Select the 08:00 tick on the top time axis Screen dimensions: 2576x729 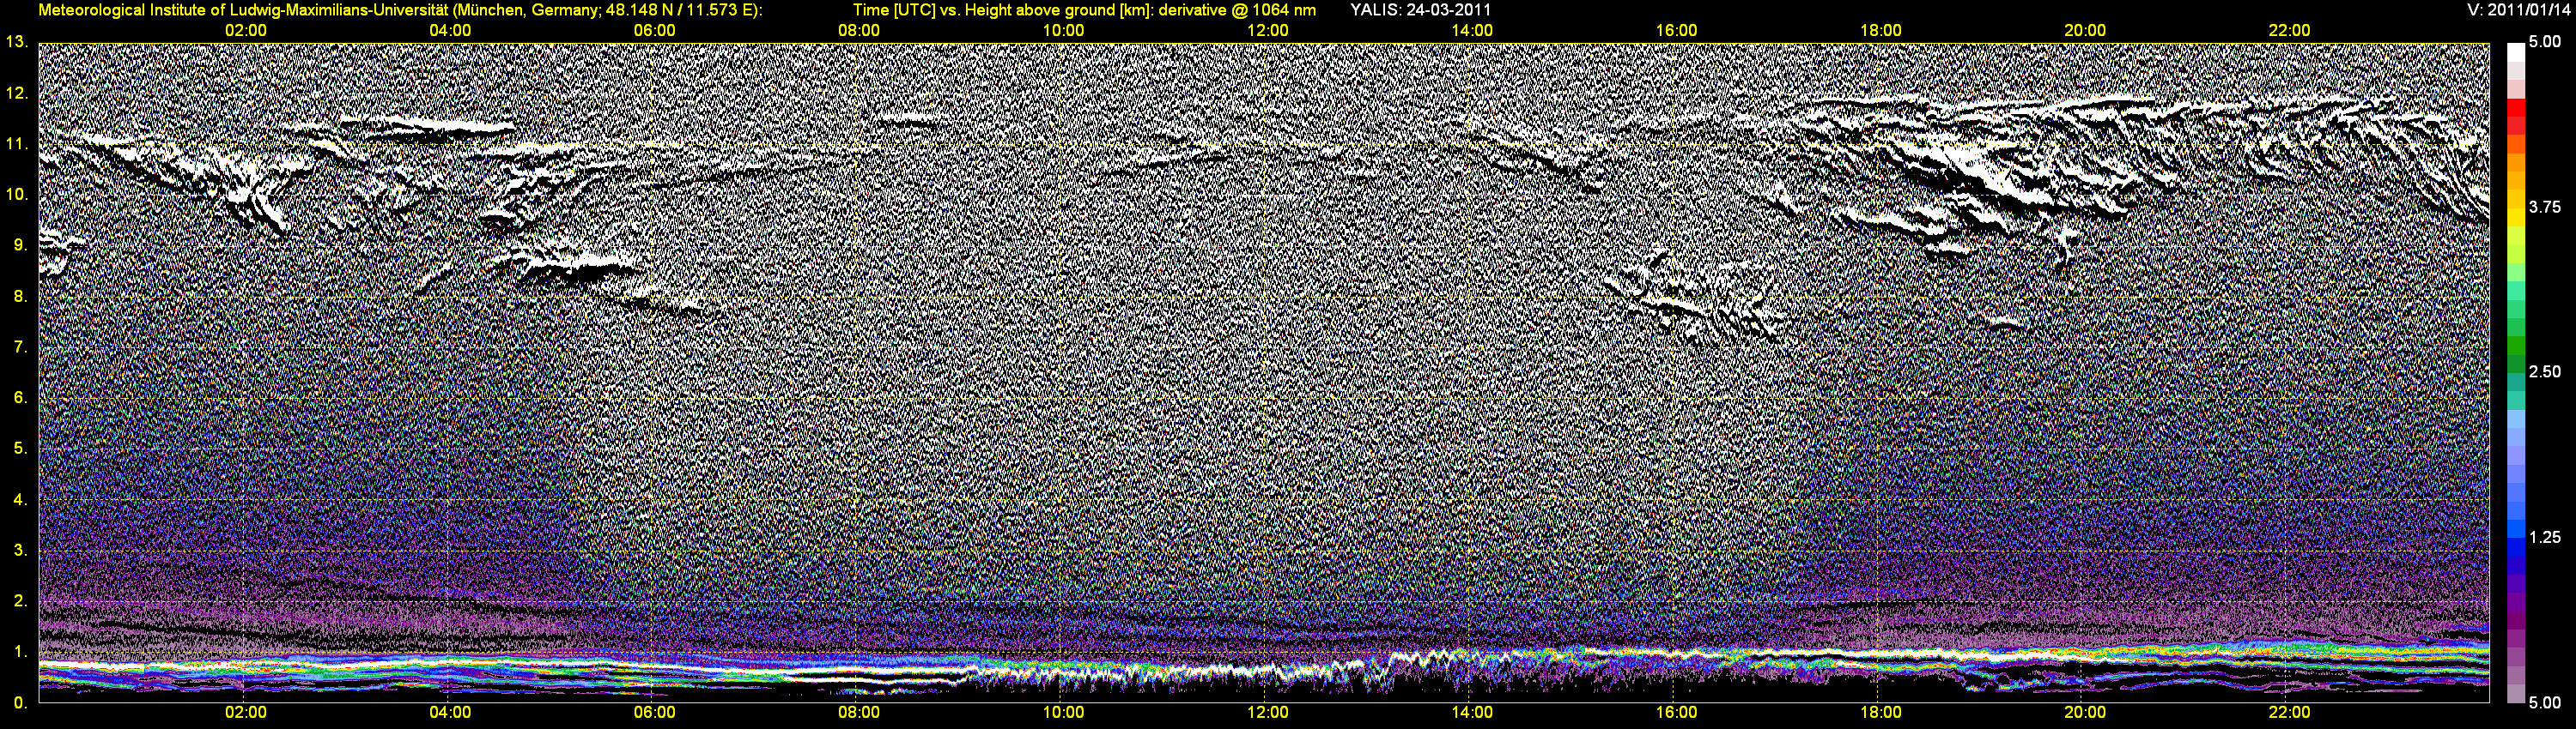859,31
